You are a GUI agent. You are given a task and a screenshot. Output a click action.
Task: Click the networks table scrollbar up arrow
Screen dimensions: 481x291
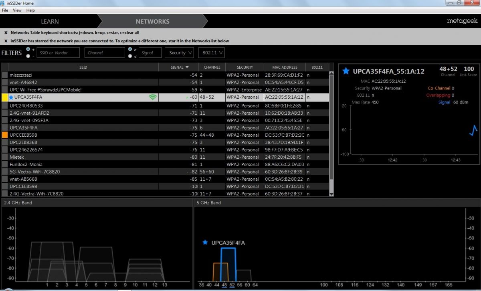(331, 74)
